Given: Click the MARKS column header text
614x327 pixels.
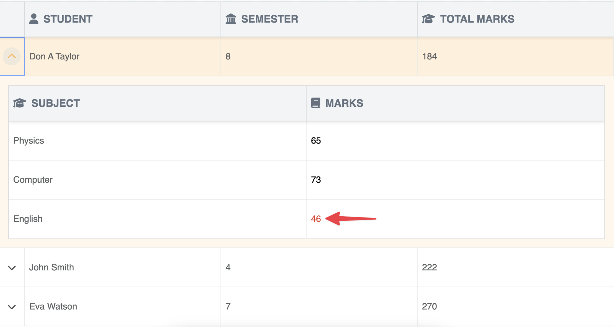Looking at the screenshot, I should pos(344,103).
